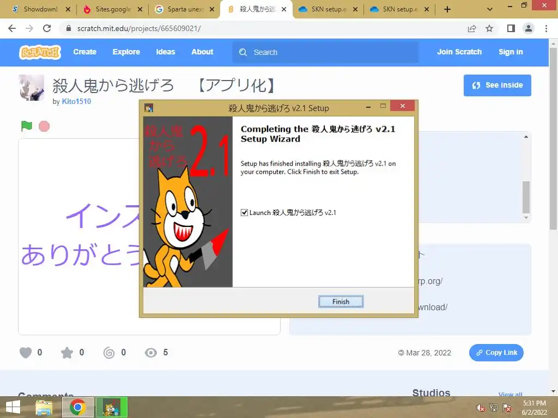The image size is (558, 418).
Task: Click the views eye icon
Action: [151, 353]
